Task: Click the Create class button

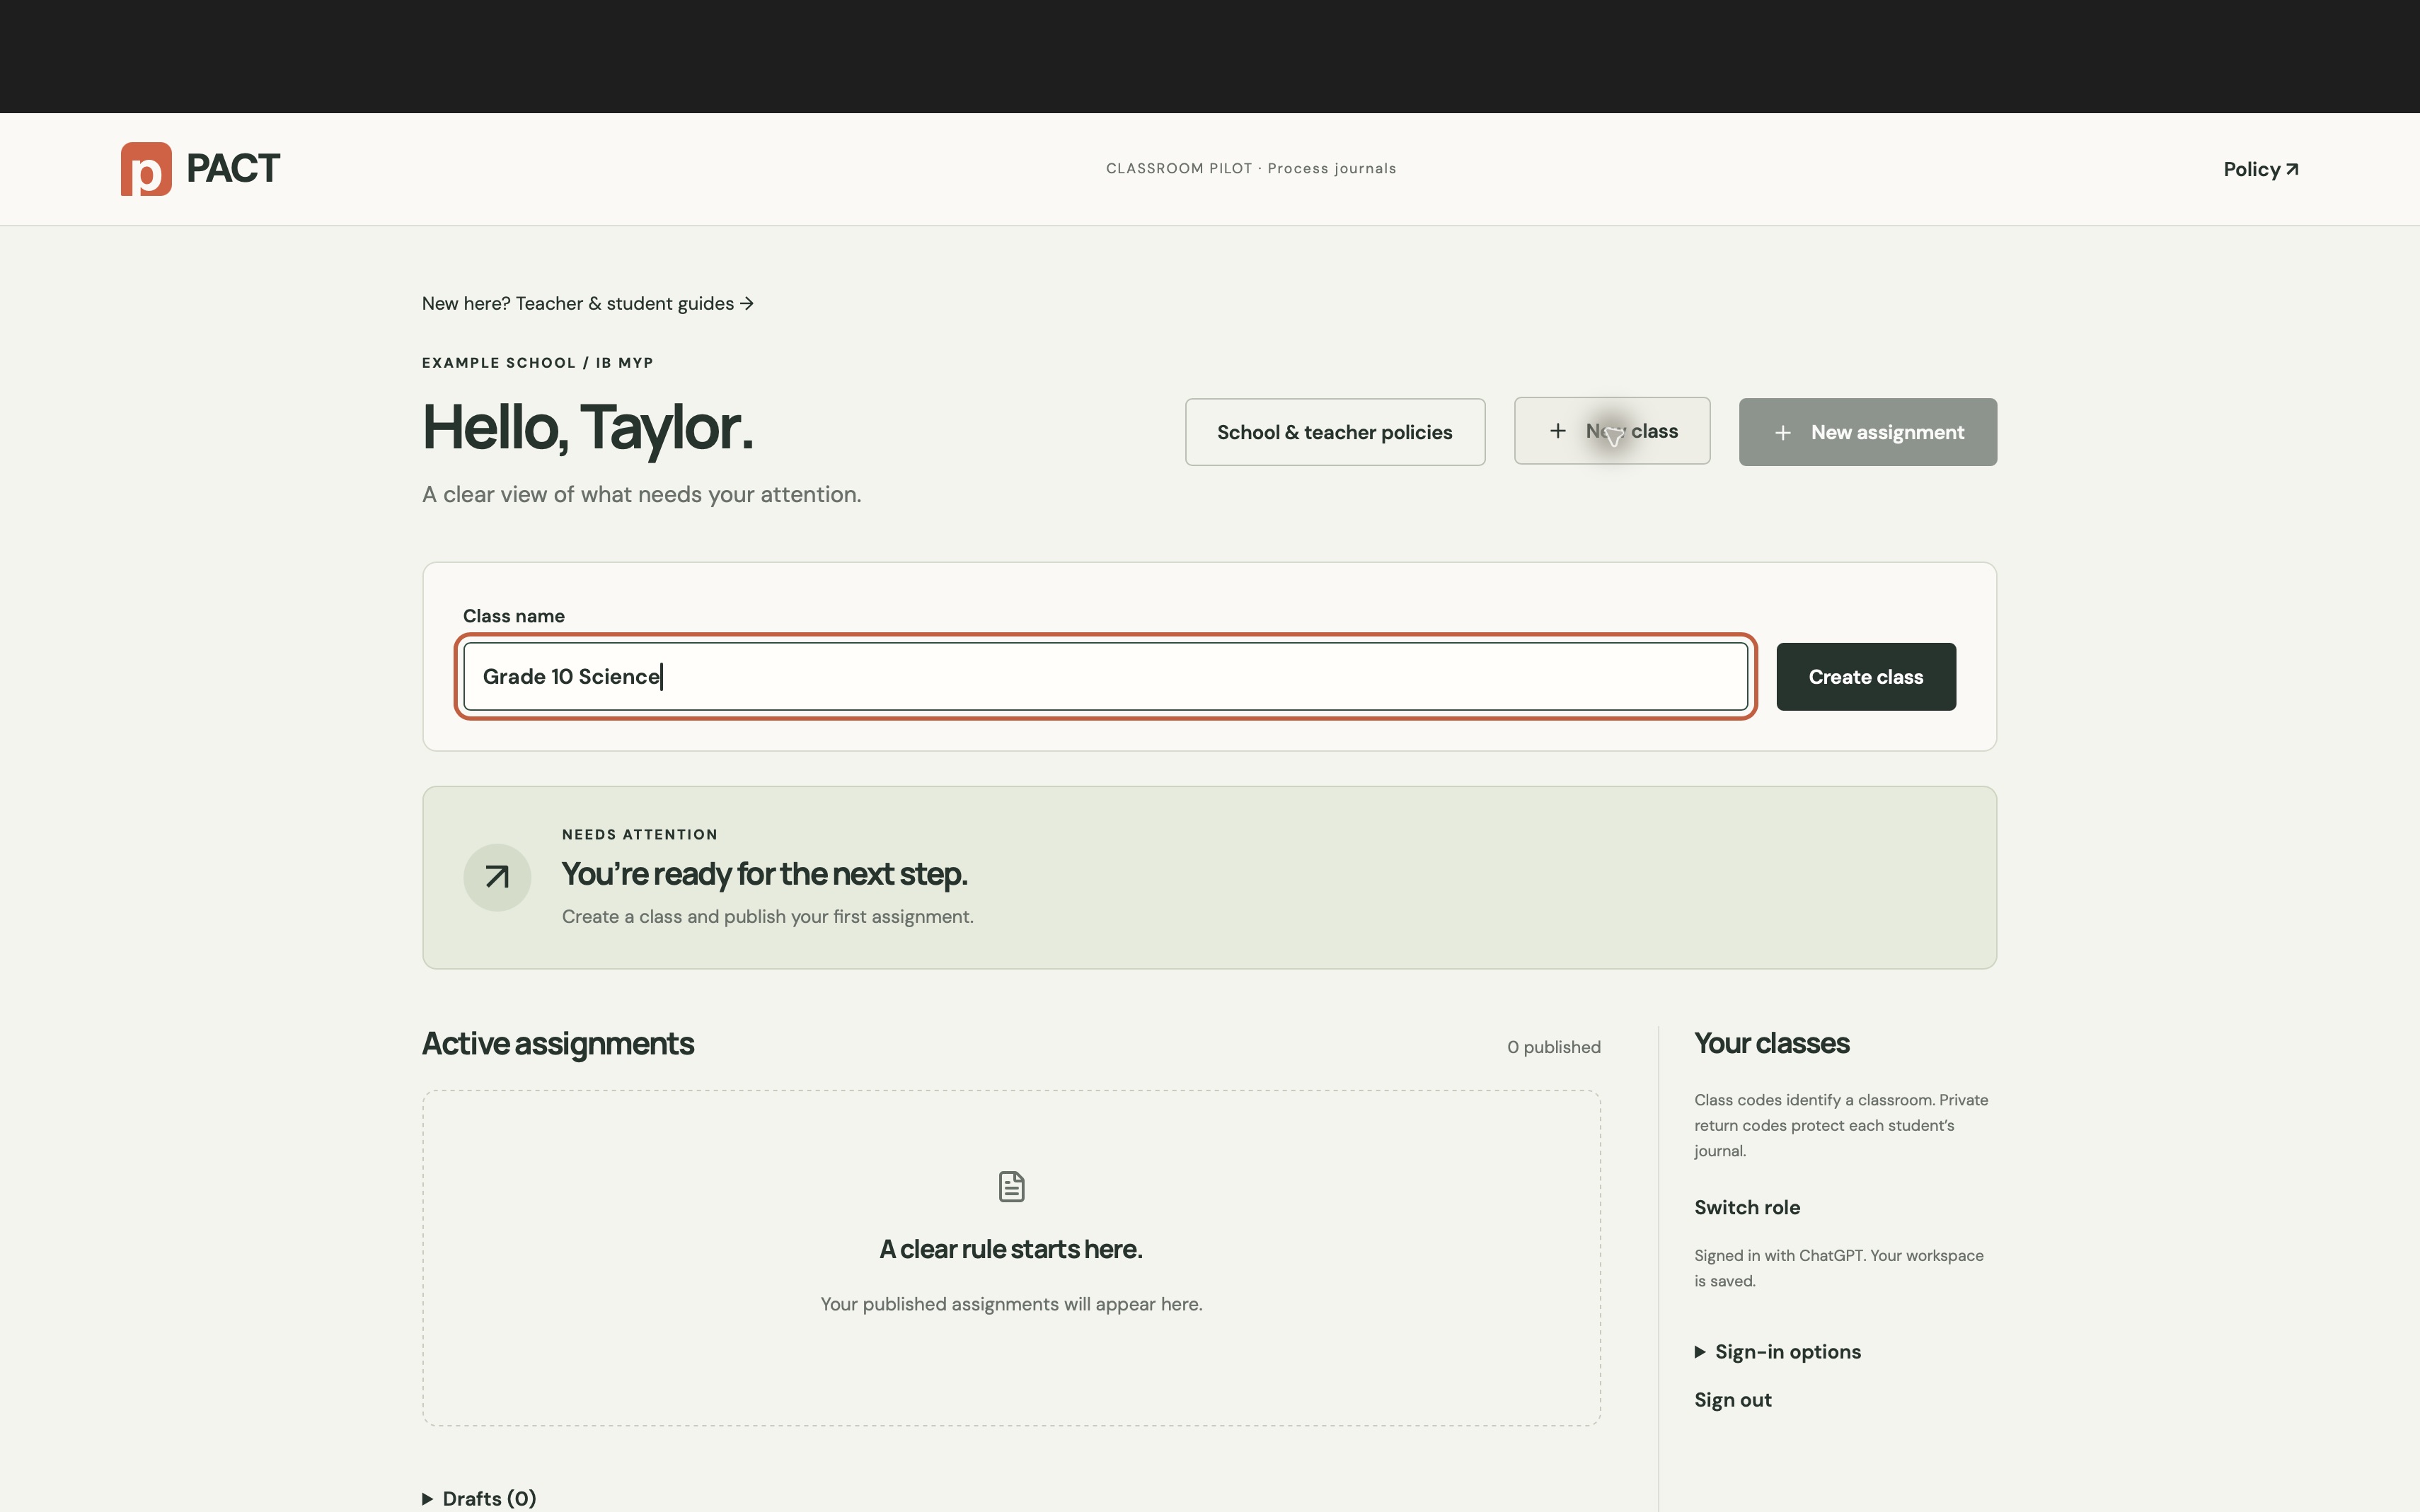Action: pos(1866,677)
